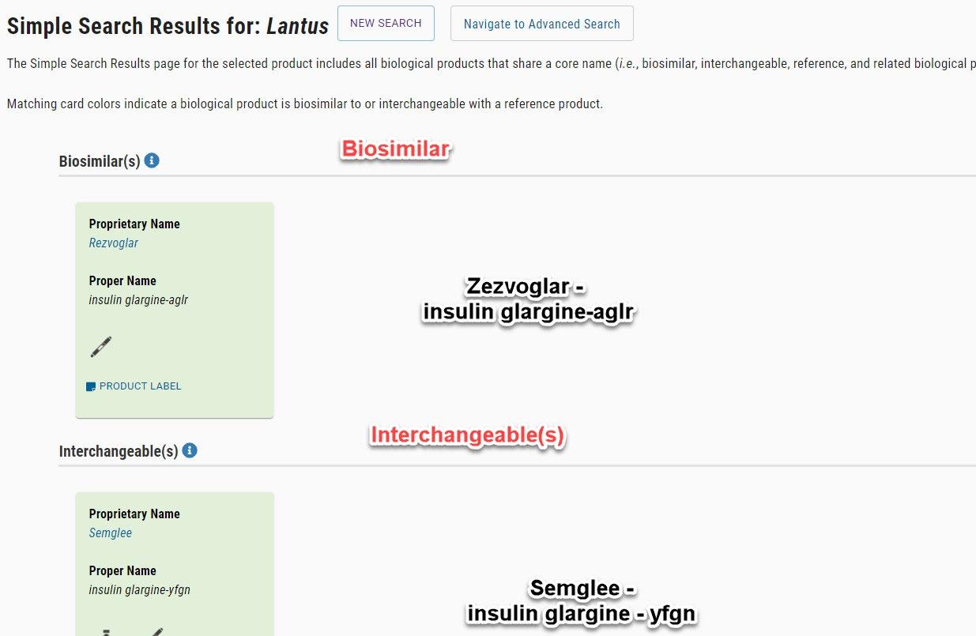Image resolution: width=976 pixels, height=636 pixels.
Task: Click the Simple Search Results for Lantus title
Action: [168, 25]
